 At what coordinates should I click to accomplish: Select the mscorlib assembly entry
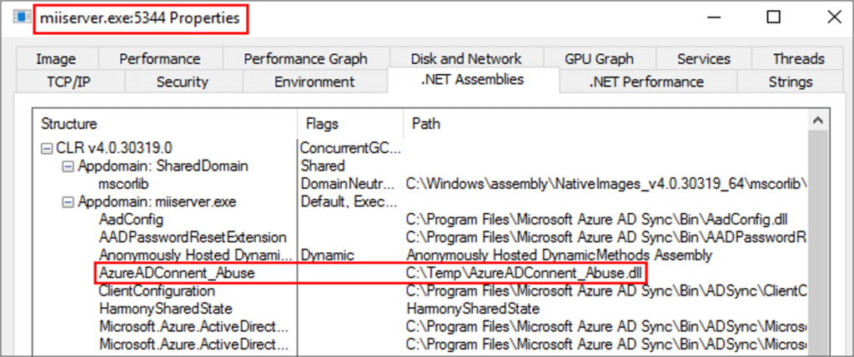click(x=125, y=184)
